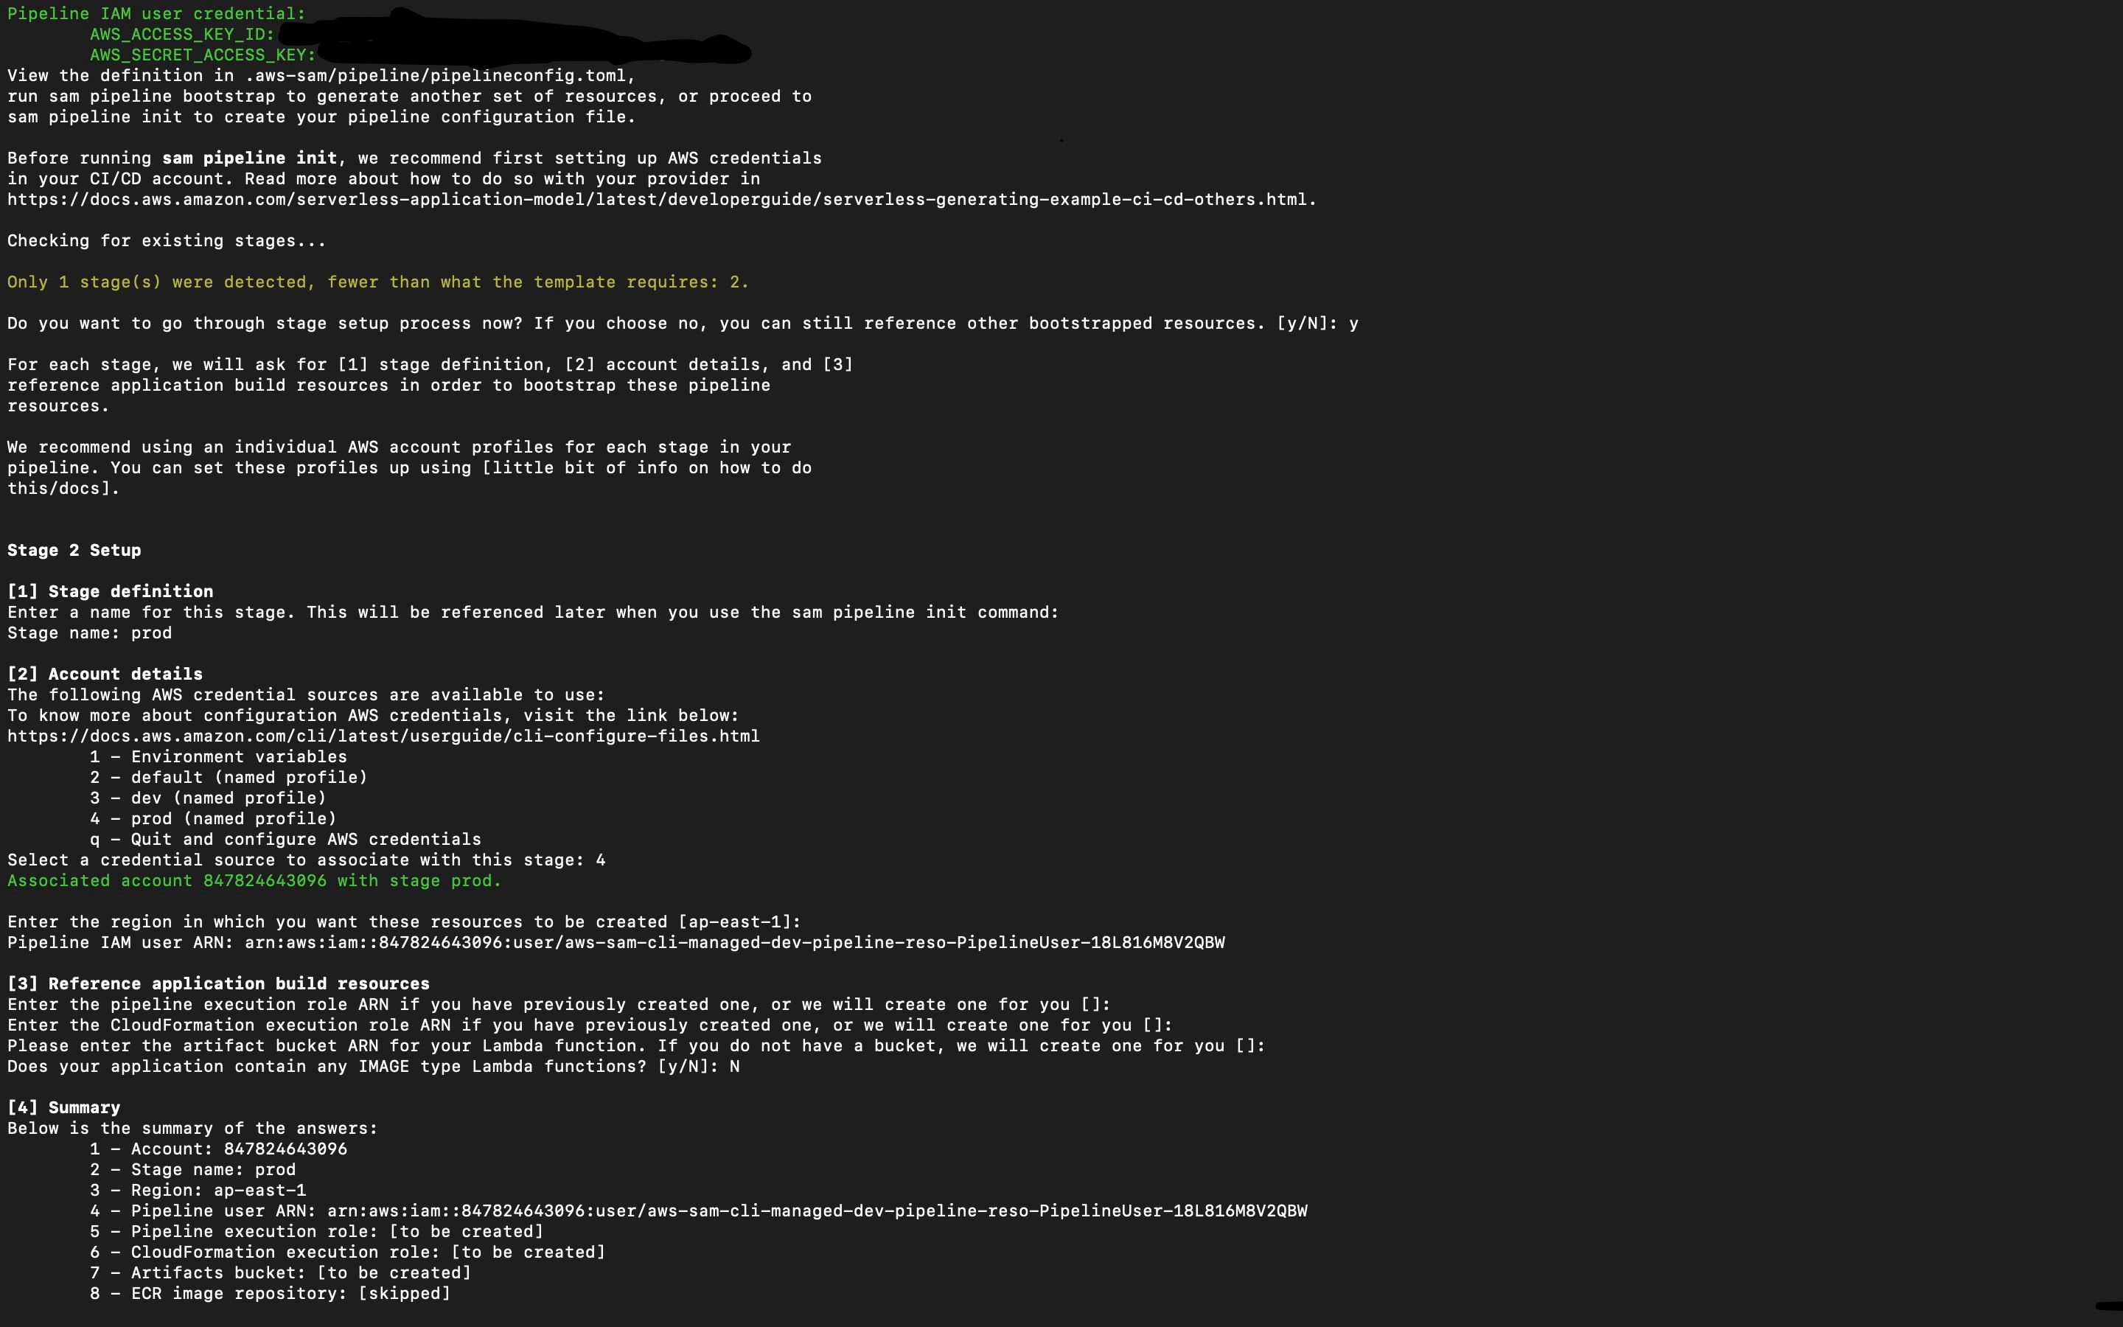This screenshot has height=1327, width=2123.
Task: Select the 'Environment variables' credential option line
Action: tap(218, 756)
